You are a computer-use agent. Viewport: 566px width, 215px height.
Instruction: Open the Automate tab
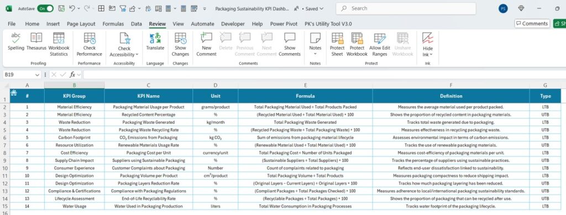(202, 24)
